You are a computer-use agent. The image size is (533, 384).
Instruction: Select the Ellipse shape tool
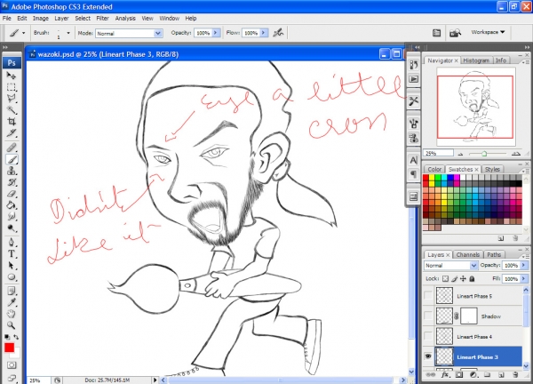pos(12,276)
